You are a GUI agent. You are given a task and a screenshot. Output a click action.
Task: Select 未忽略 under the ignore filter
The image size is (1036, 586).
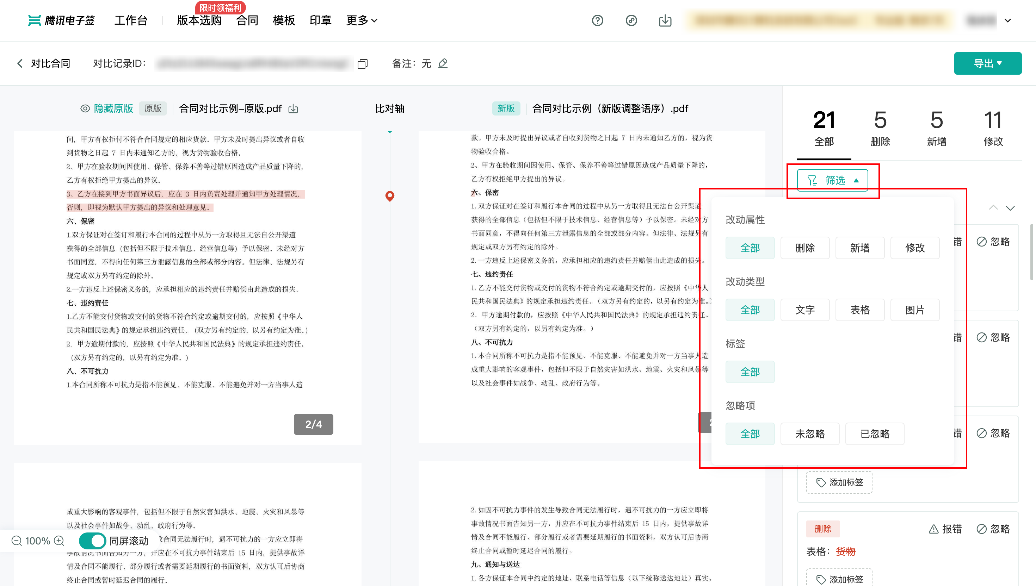(809, 434)
